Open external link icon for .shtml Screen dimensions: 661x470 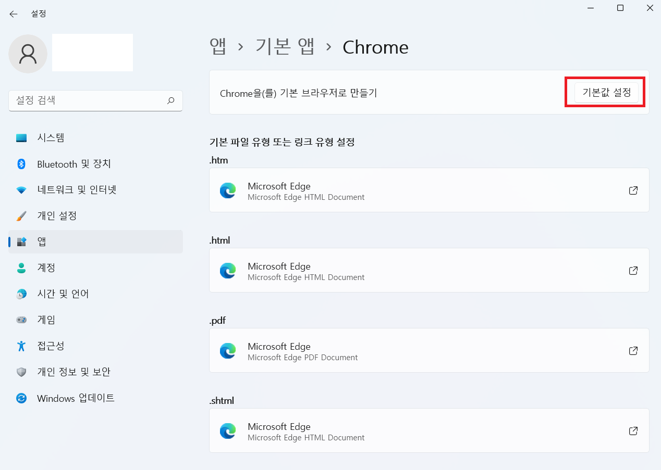pos(633,431)
